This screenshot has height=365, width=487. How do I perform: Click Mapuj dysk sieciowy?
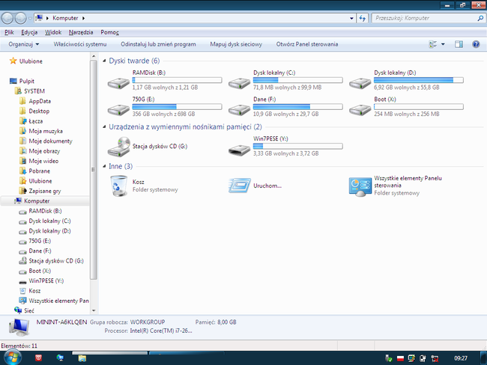[x=236, y=44]
